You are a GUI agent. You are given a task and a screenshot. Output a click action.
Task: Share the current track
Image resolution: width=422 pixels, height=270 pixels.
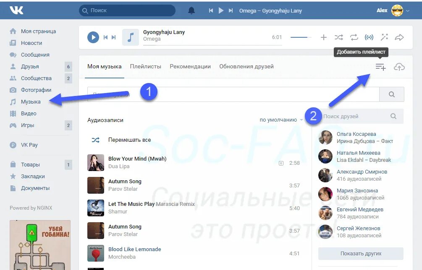click(x=399, y=37)
